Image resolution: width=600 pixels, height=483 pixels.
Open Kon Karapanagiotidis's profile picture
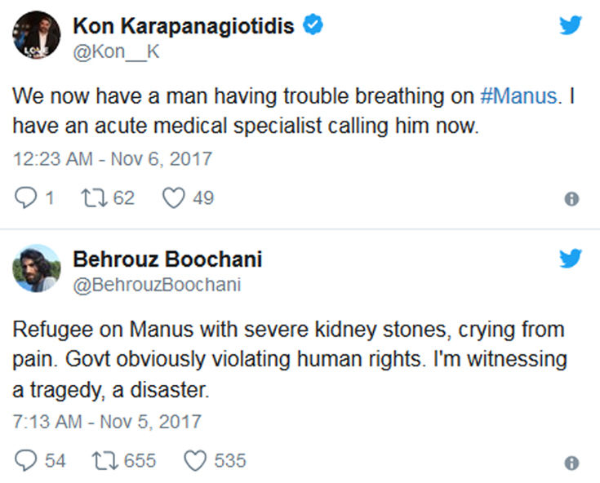click(37, 35)
